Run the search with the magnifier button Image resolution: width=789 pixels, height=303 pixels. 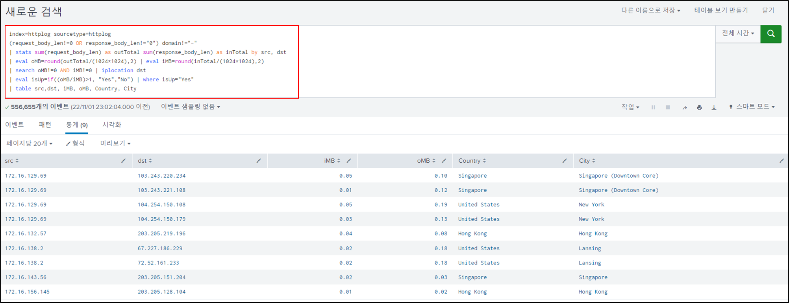(770, 34)
